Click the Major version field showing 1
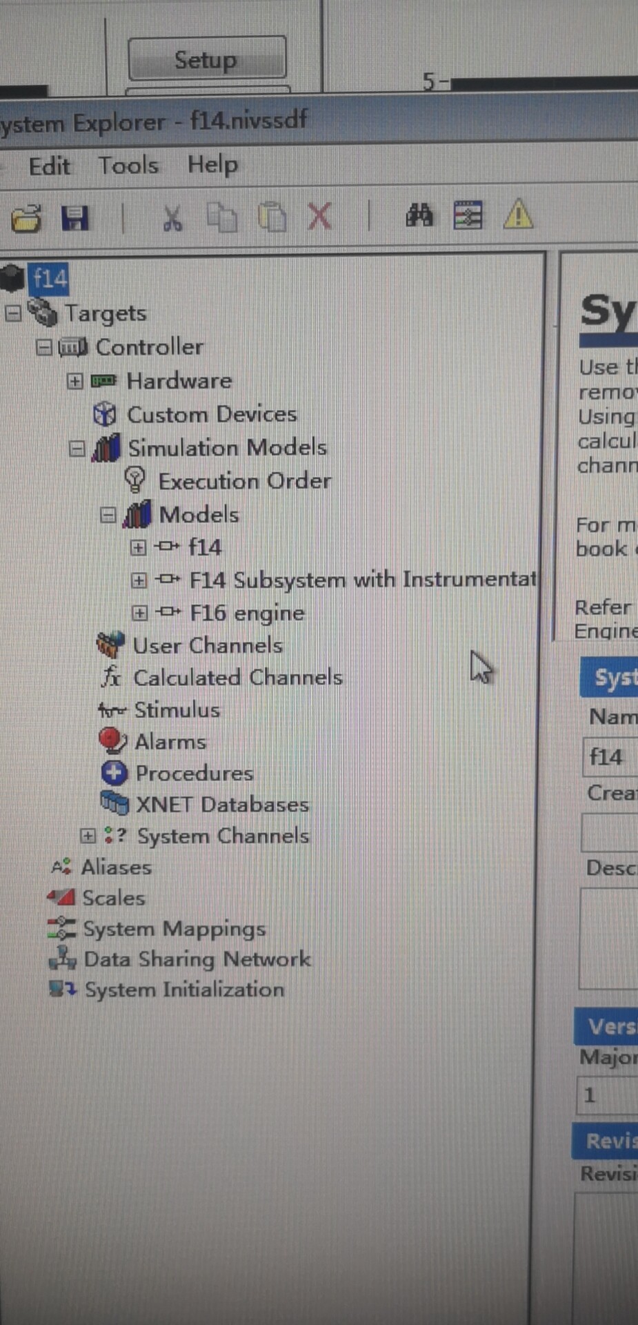Screen dimensions: 638x1325 click(607, 1095)
